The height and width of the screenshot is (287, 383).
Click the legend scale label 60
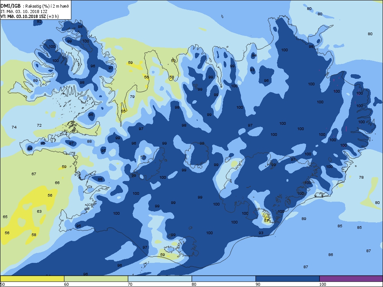click(66, 284)
